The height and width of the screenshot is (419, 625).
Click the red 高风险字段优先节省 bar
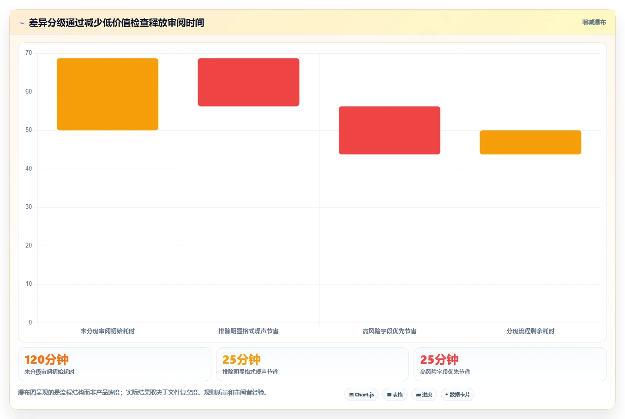pyautogui.click(x=390, y=130)
